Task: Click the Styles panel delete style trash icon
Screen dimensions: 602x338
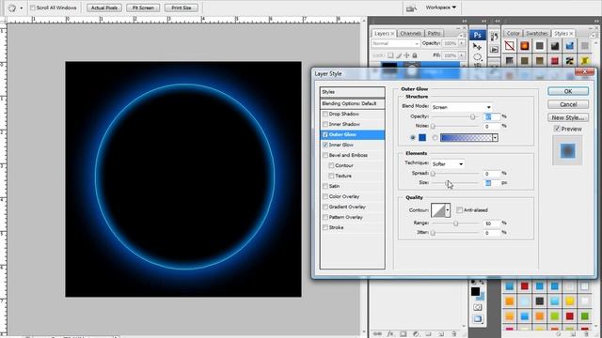Action: pyautogui.click(x=587, y=334)
